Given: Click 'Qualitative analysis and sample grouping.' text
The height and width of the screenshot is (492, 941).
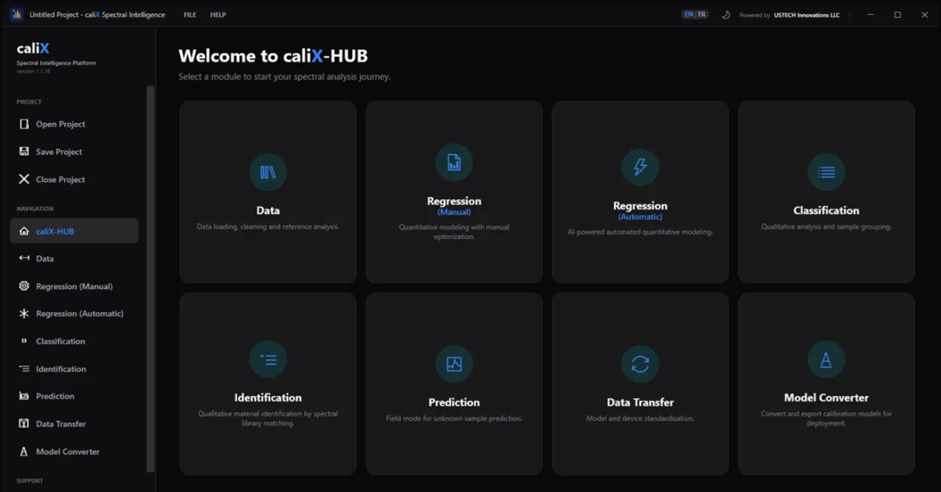Looking at the screenshot, I should coord(826,227).
